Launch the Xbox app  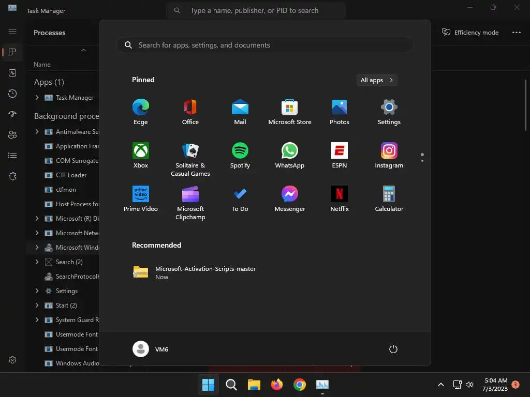141,156
